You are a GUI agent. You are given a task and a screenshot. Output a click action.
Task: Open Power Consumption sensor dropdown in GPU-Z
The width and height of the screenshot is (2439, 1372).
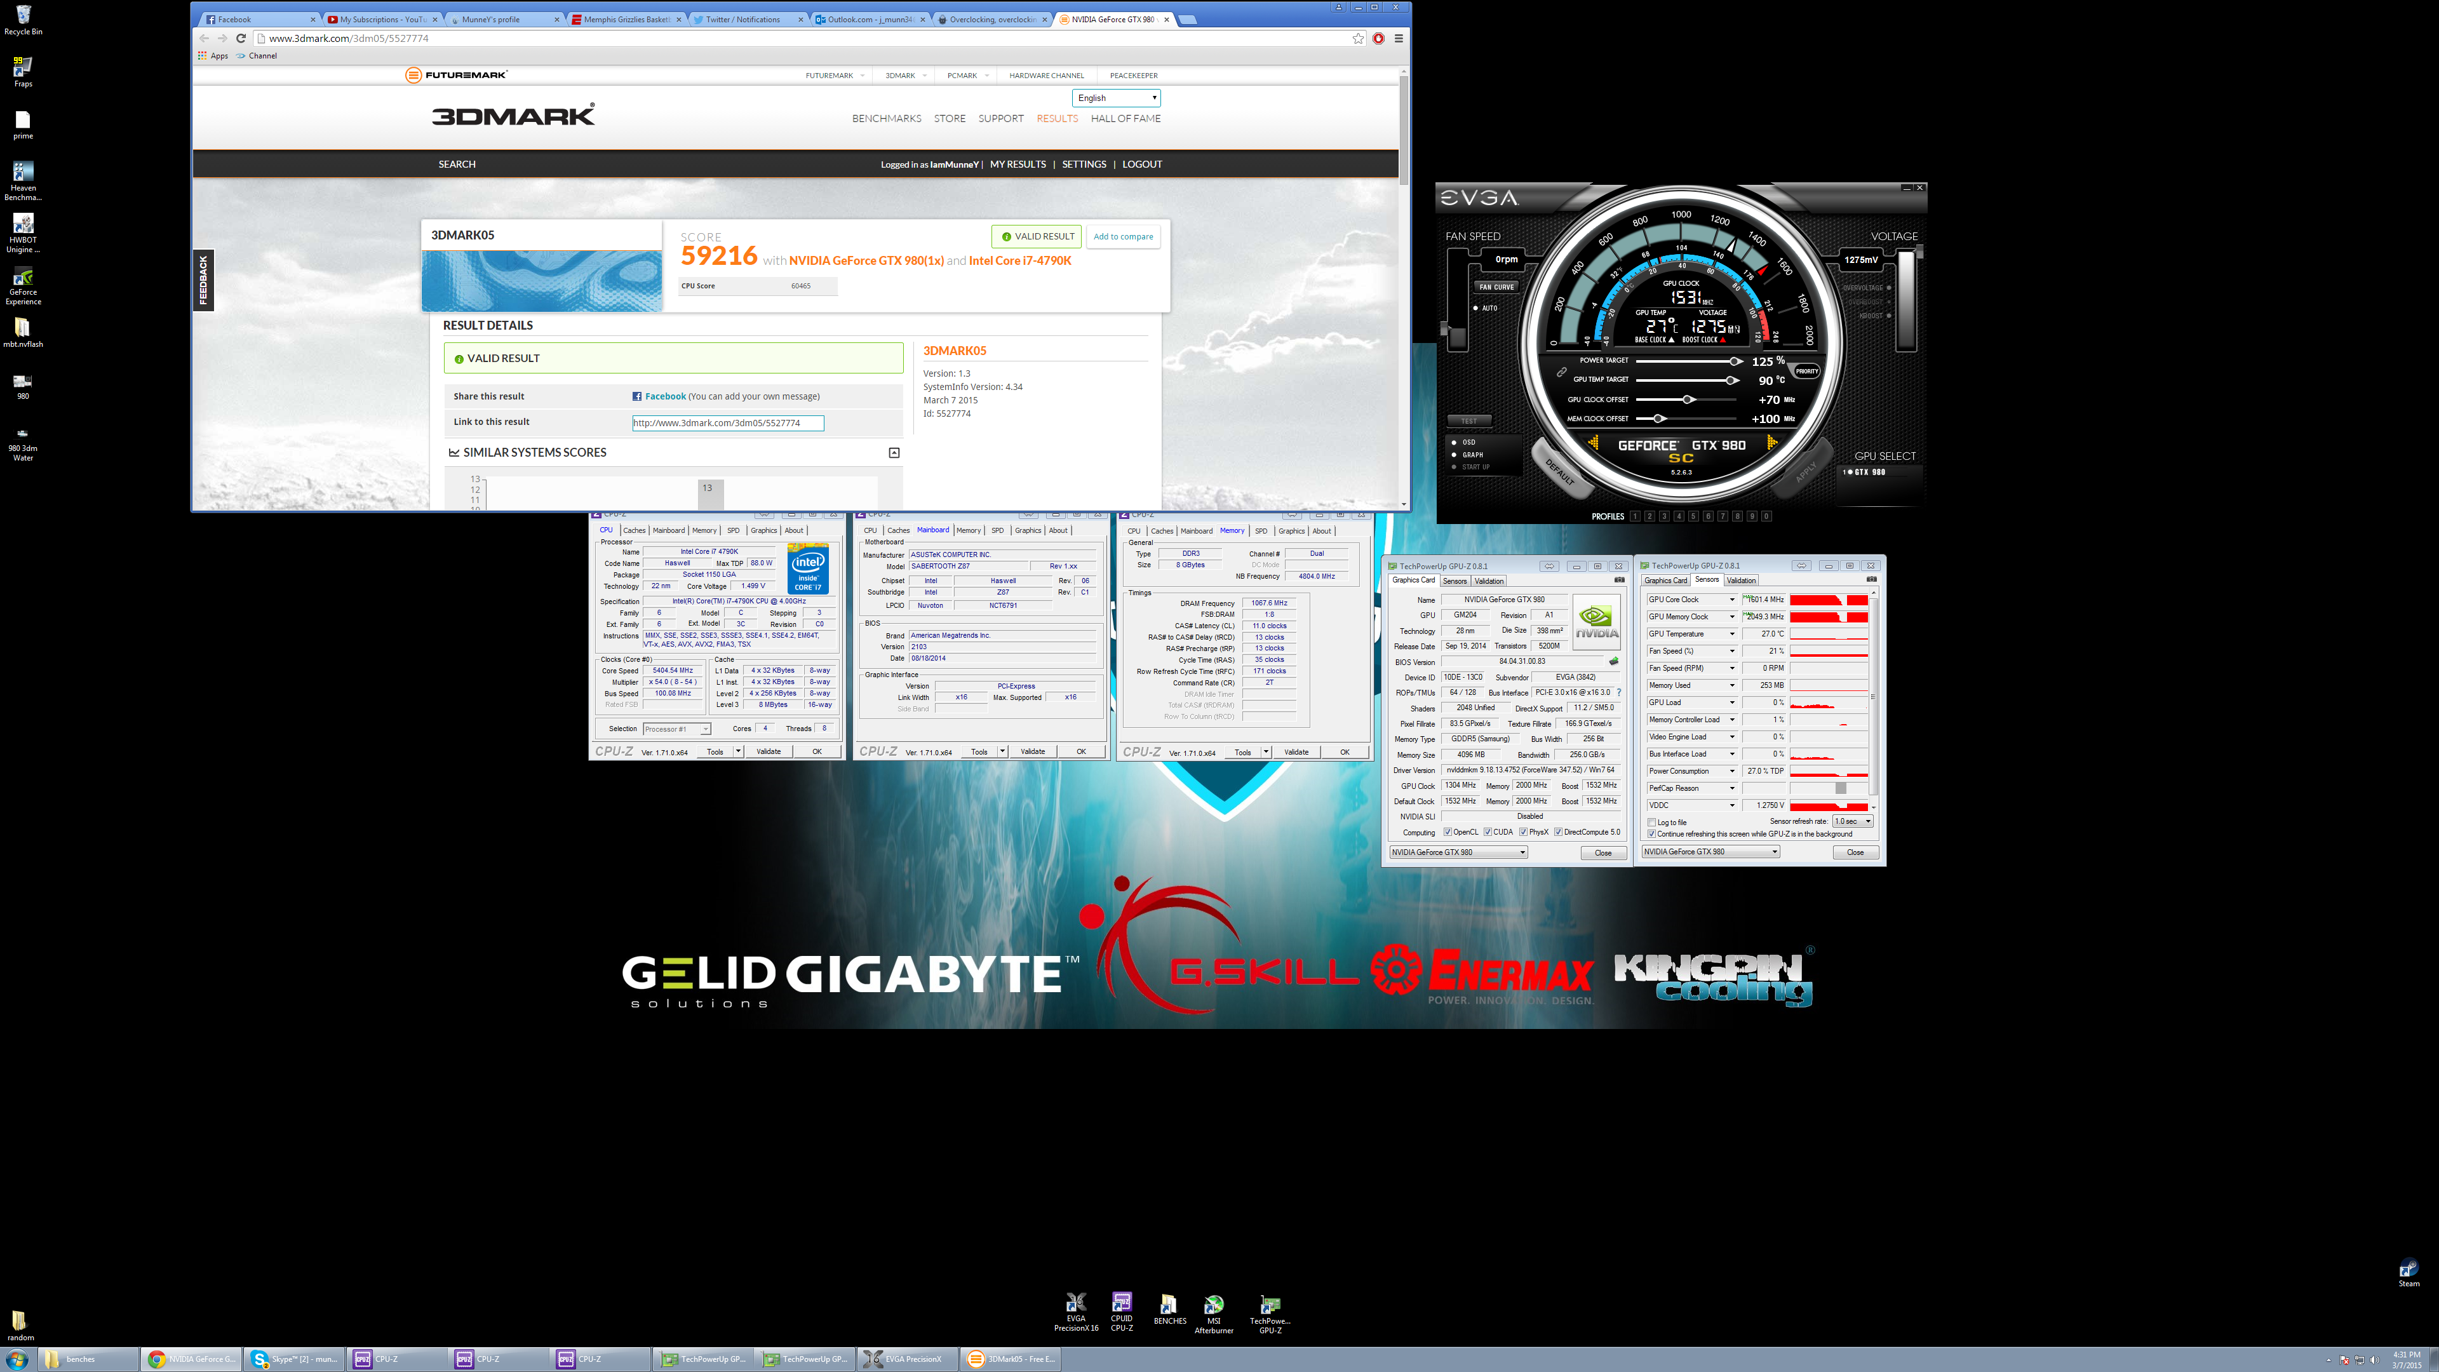1731,770
